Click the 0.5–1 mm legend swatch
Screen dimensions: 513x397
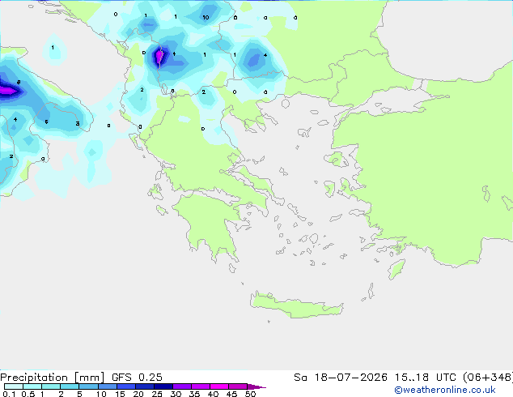(x=32, y=386)
